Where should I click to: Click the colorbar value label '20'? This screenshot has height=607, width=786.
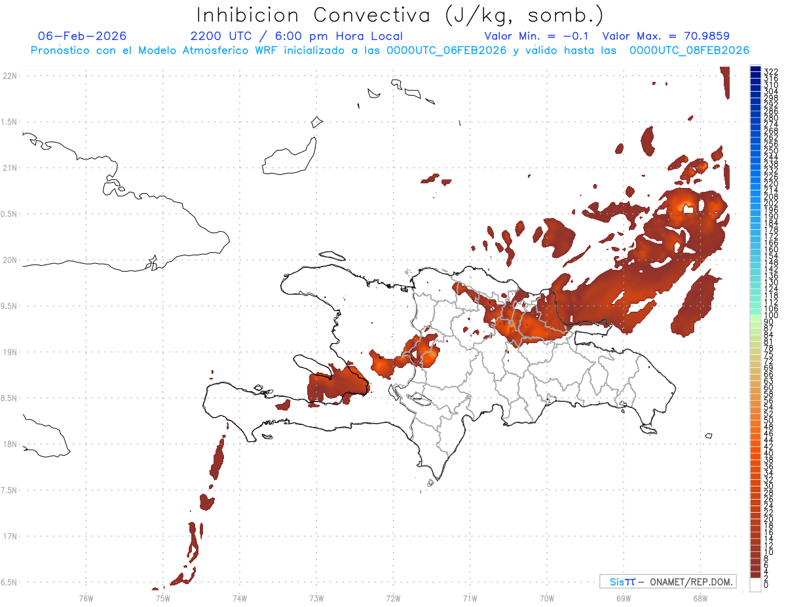tap(769, 519)
